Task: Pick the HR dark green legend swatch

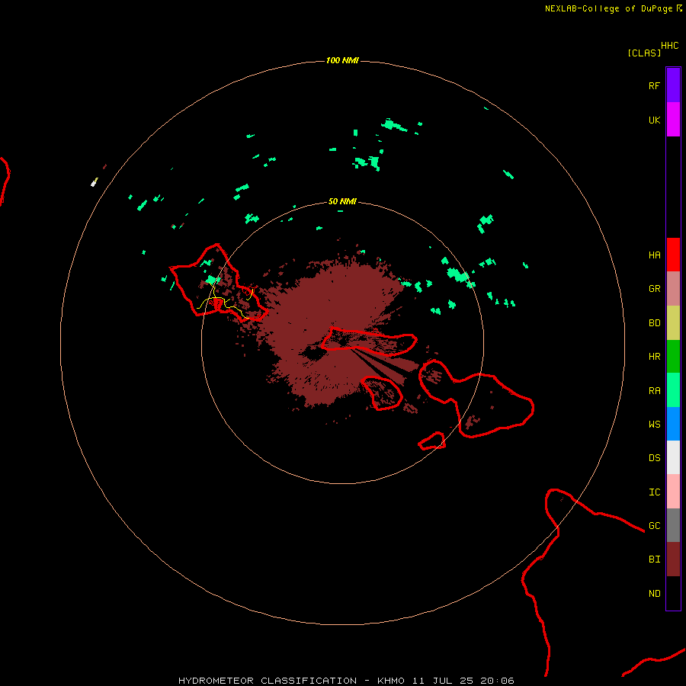Action: click(x=673, y=357)
